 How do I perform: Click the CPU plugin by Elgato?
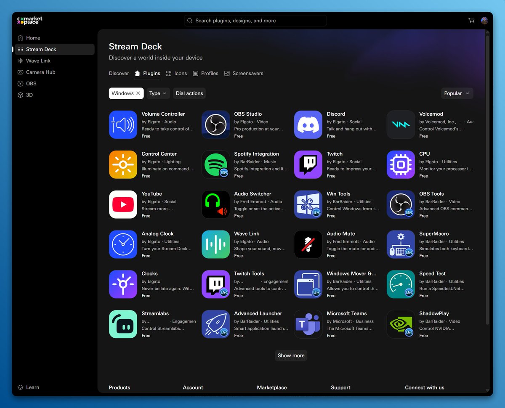[x=400, y=164]
